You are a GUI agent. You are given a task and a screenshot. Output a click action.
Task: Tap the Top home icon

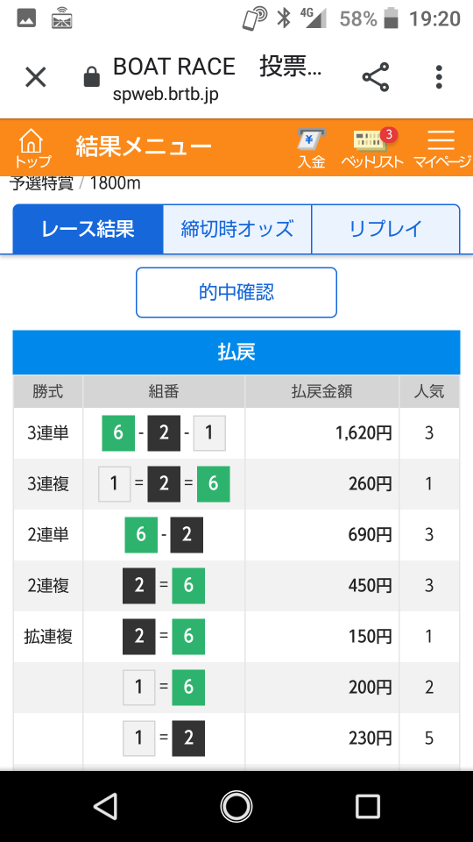pyautogui.click(x=32, y=147)
